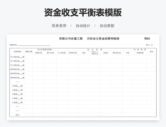Select the 履约保证金 column header
This screenshot has width=166, height=127.
(117, 53)
